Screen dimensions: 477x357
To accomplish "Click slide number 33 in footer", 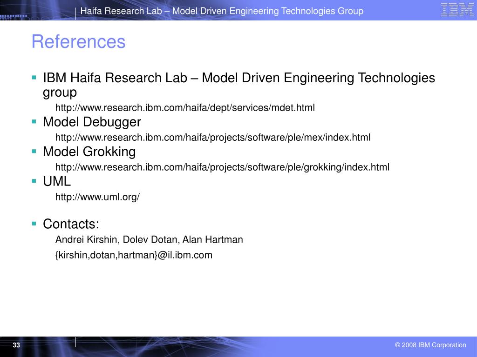I will click(x=16, y=345).
